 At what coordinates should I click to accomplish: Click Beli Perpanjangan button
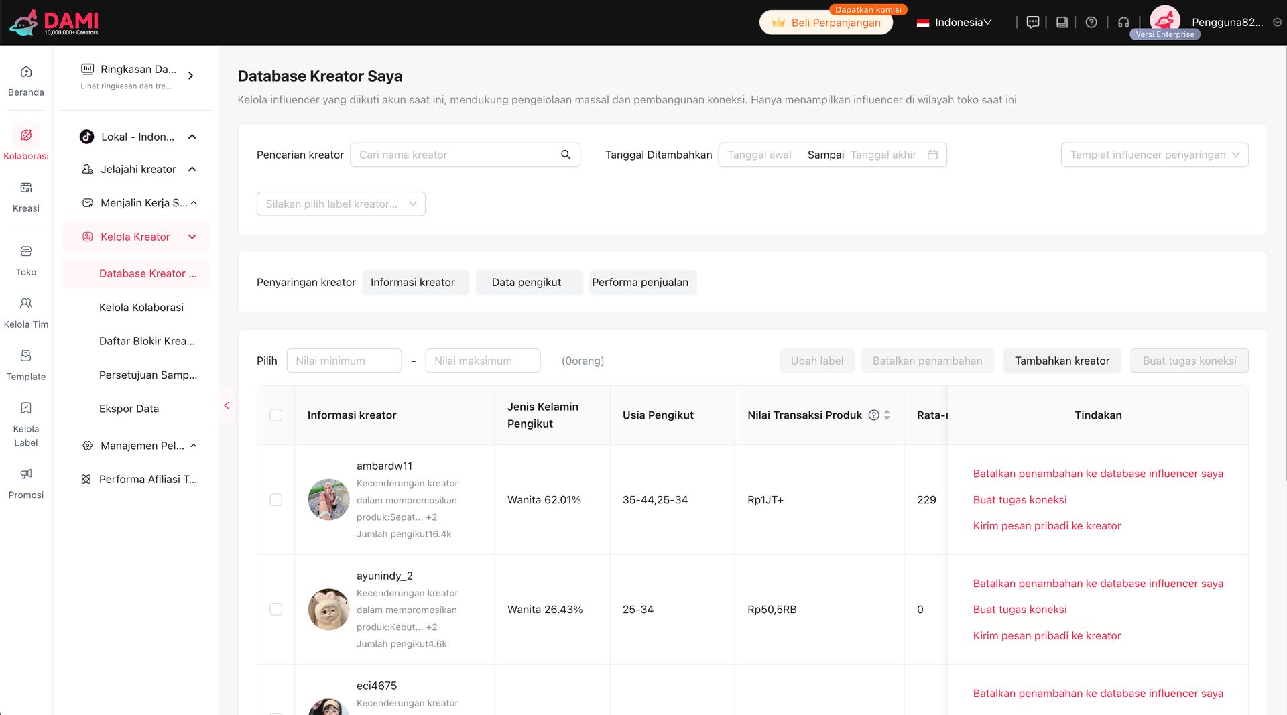(x=826, y=23)
